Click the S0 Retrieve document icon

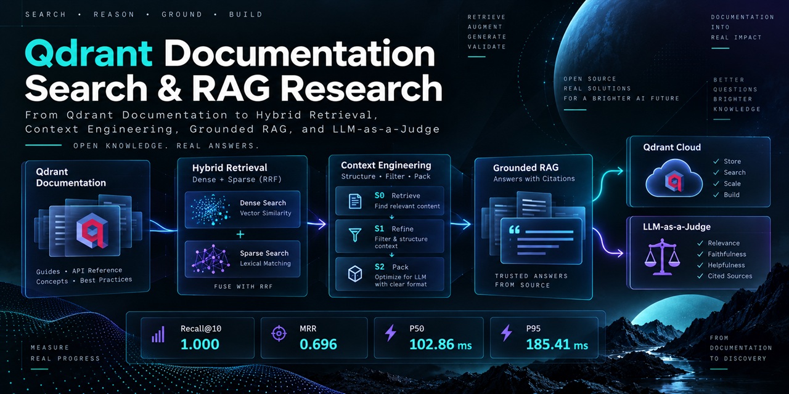pos(355,200)
